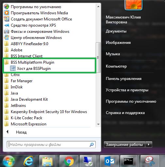
Task: Open Outlook from the taskbar
Action: point(109,161)
